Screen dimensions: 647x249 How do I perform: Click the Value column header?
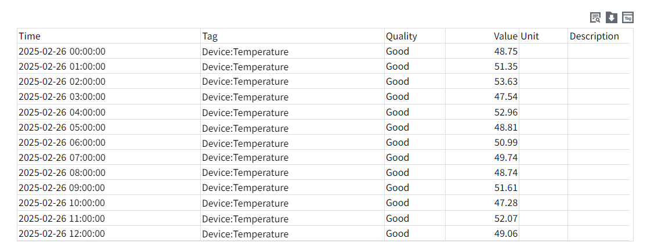tap(505, 36)
